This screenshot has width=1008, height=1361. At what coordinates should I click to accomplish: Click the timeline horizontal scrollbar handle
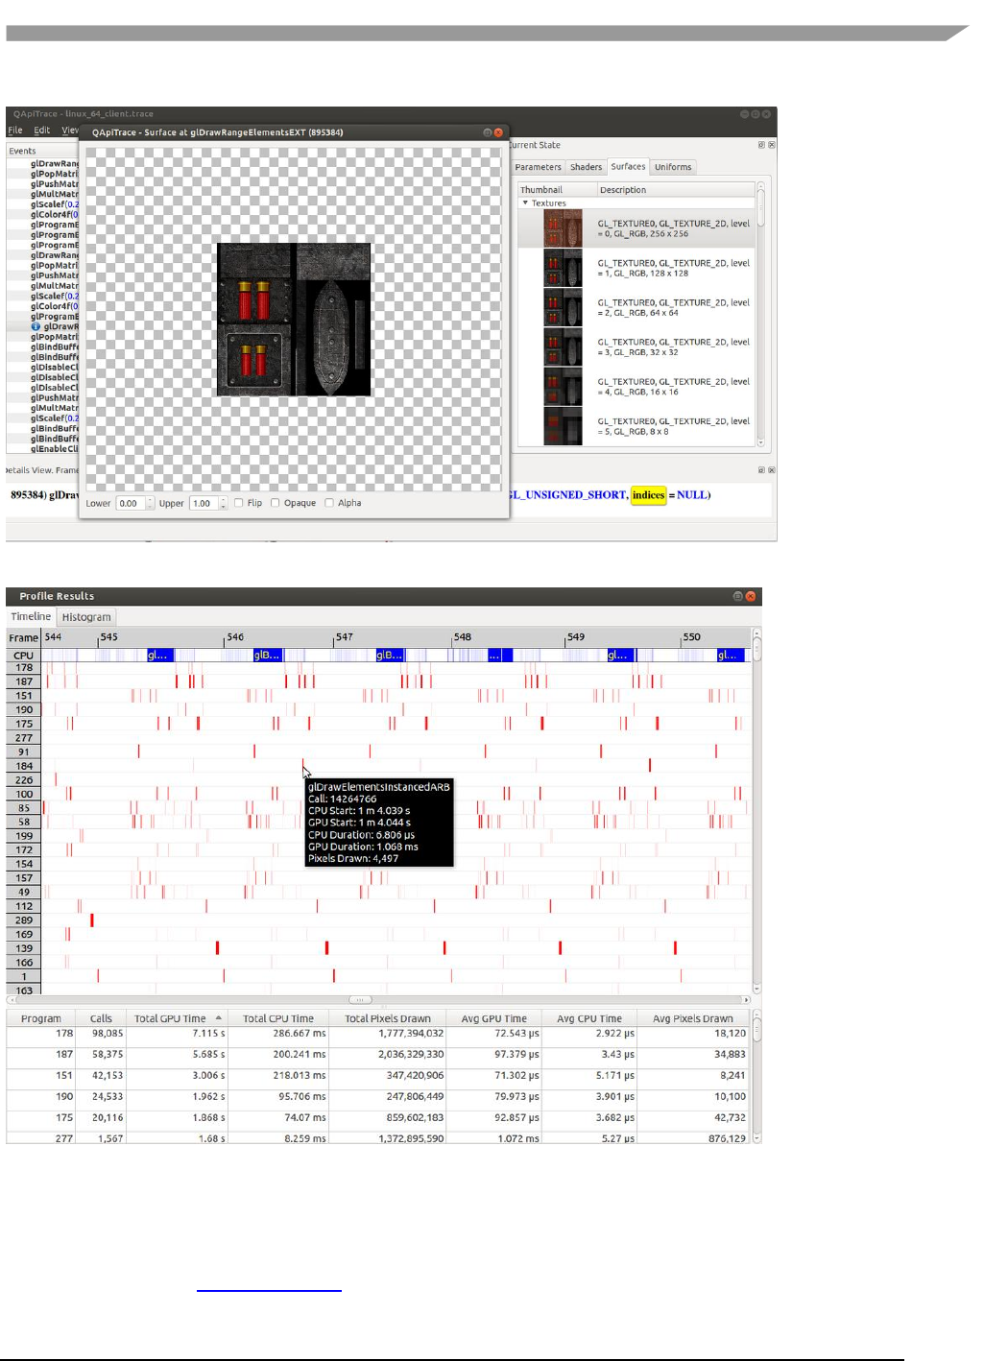(x=360, y=999)
